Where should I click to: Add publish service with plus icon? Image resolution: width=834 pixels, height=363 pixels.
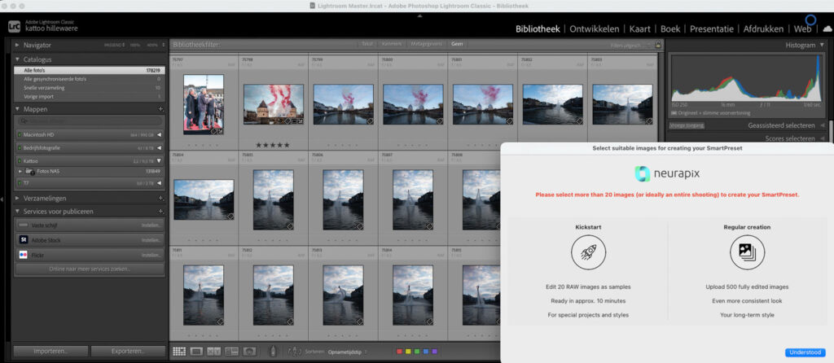pyautogui.click(x=160, y=212)
